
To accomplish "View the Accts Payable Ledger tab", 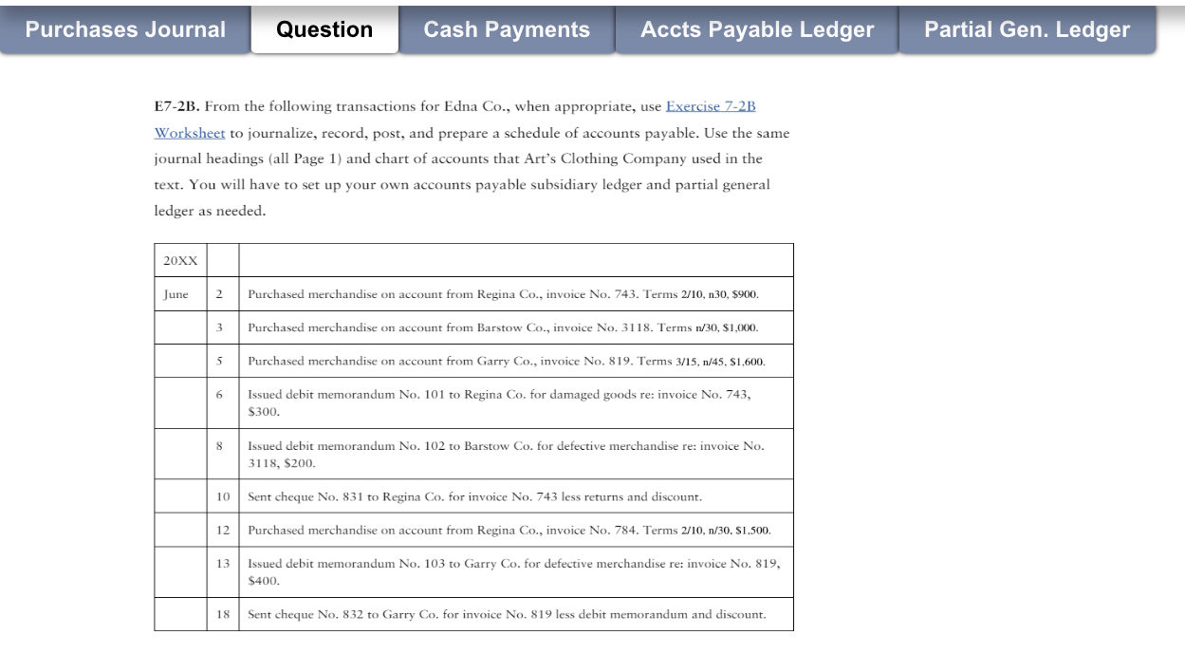I will point(756,29).
